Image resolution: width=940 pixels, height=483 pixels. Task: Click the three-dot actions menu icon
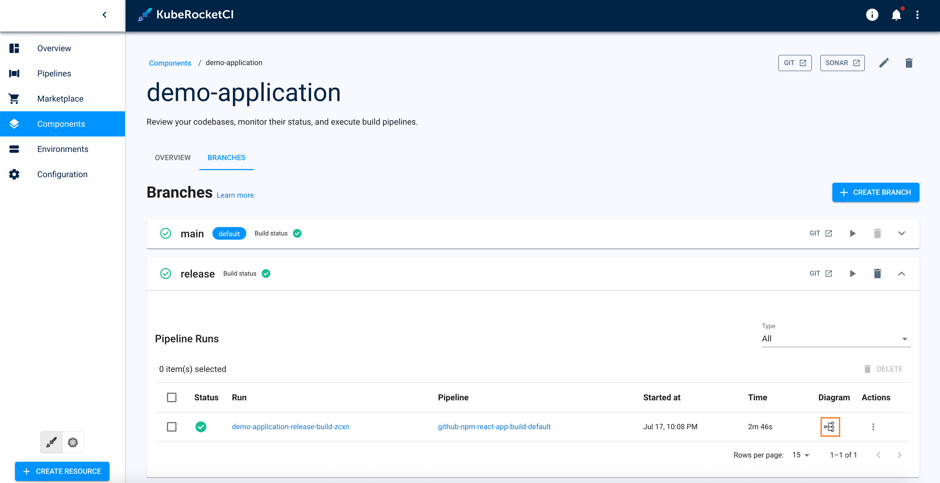[874, 427]
